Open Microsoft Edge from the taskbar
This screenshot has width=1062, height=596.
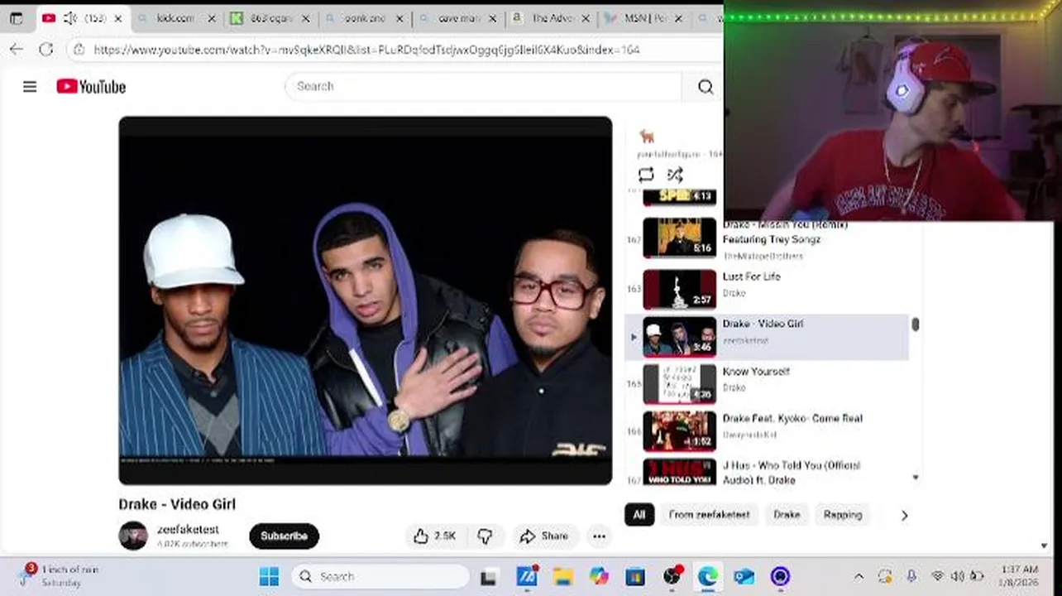coord(708,577)
